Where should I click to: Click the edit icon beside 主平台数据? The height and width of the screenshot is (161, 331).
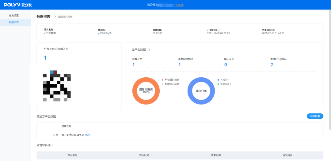point(149,50)
